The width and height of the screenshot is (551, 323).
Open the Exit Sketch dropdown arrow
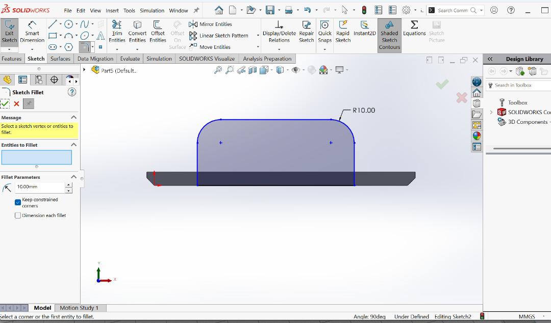pos(9,49)
